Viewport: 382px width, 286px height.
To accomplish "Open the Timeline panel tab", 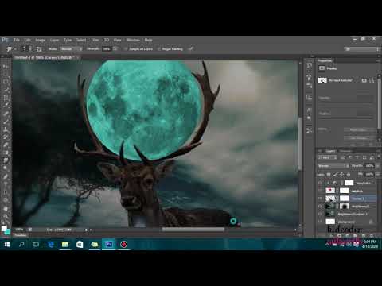I will 20,235.
